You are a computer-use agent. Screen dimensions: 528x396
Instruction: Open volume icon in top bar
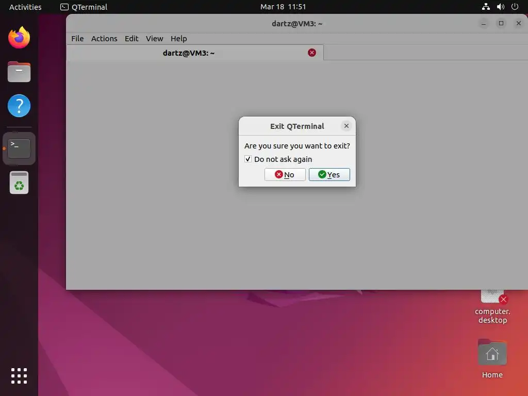(500, 7)
